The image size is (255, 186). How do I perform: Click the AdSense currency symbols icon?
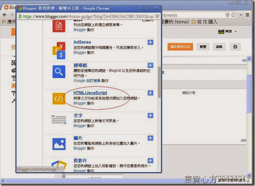(x=59, y=51)
